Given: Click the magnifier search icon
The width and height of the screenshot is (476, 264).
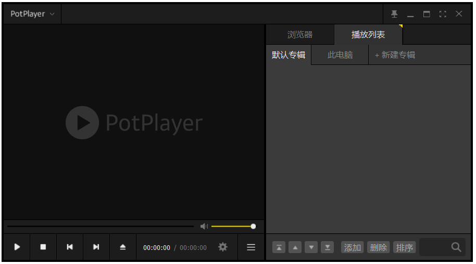Looking at the screenshot, I should (456, 247).
